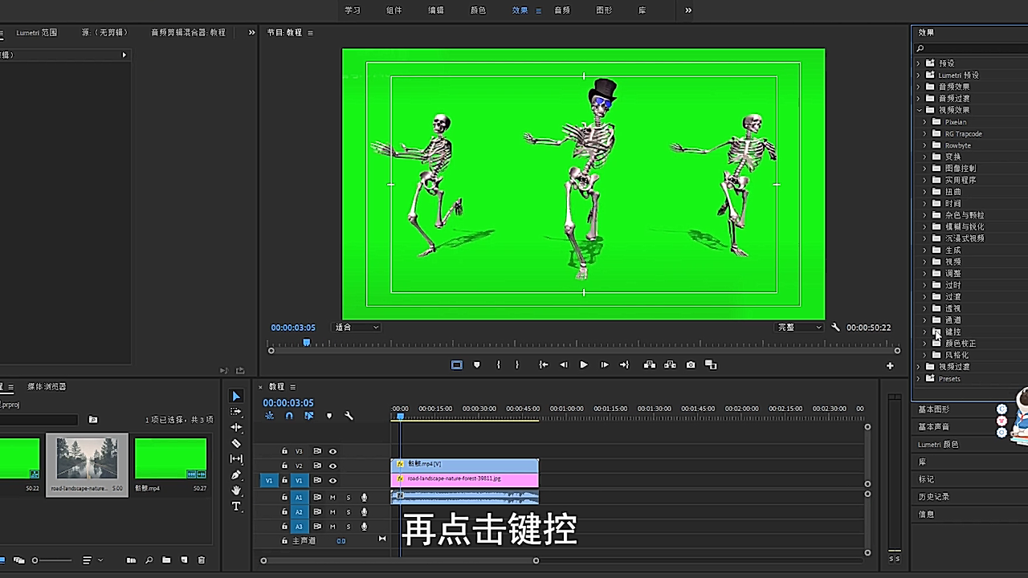Open Lumetri 颜色 panel

[x=938, y=445]
